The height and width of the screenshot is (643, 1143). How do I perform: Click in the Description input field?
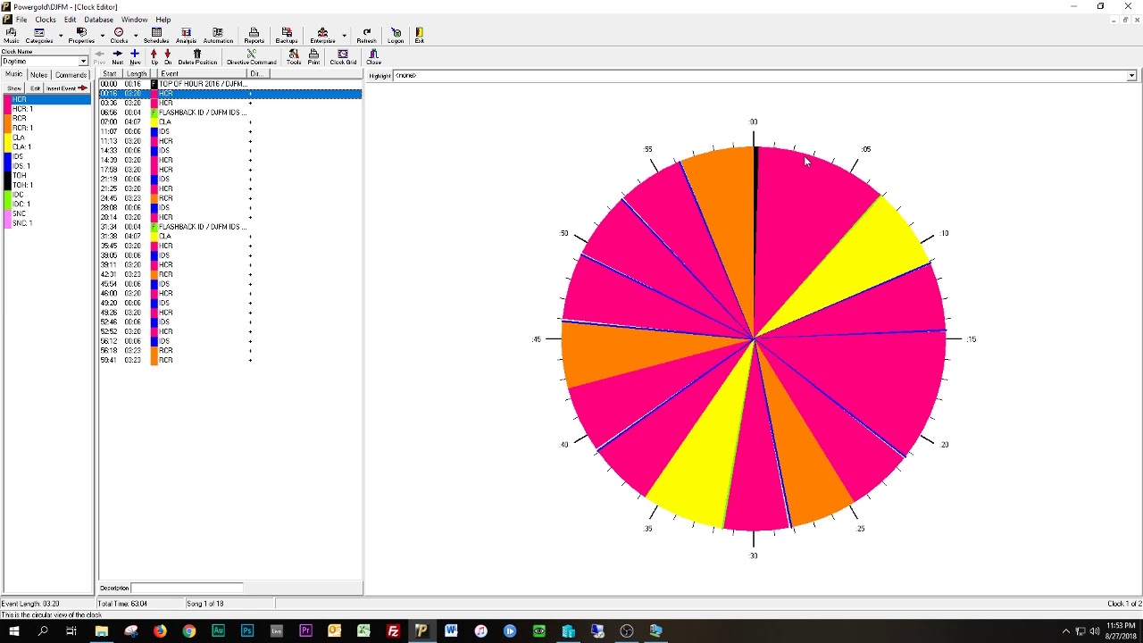tap(187, 588)
